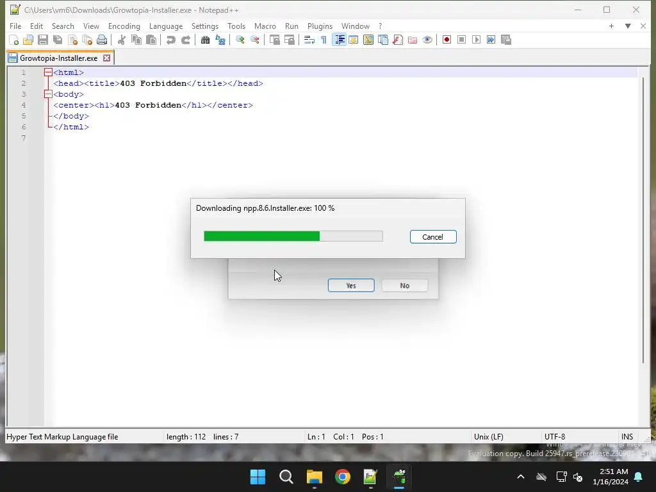Toggle the Monitoring eye icon
Screen dimensions: 656x492
[x=427, y=40]
